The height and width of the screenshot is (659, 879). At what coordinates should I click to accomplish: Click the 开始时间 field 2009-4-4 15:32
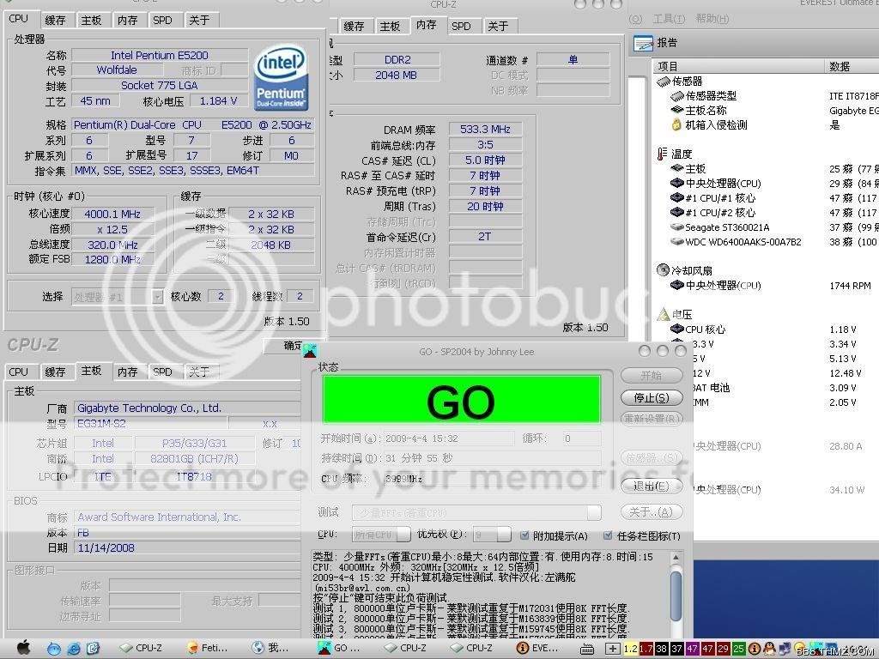pyautogui.click(x=448, y=438)
